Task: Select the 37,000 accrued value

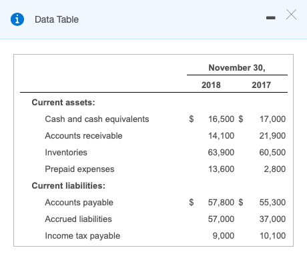Action: pos(272,219)
